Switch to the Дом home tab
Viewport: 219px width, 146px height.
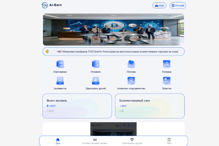coord(58,141)
